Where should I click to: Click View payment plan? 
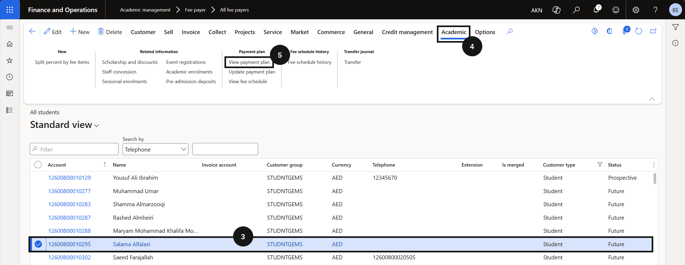click(x=249, y=62)
